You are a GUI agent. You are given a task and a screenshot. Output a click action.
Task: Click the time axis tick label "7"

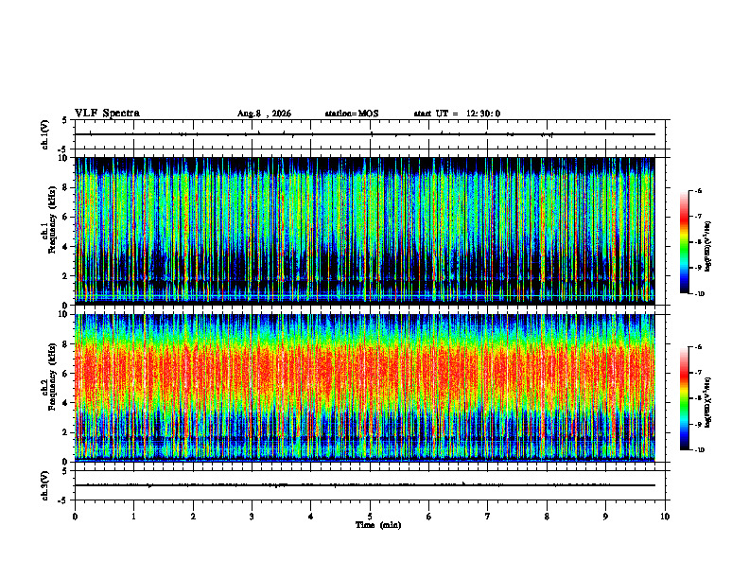pos(488,517)
